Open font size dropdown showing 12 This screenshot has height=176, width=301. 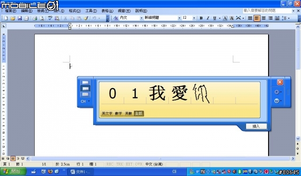(x=194, y=18)
